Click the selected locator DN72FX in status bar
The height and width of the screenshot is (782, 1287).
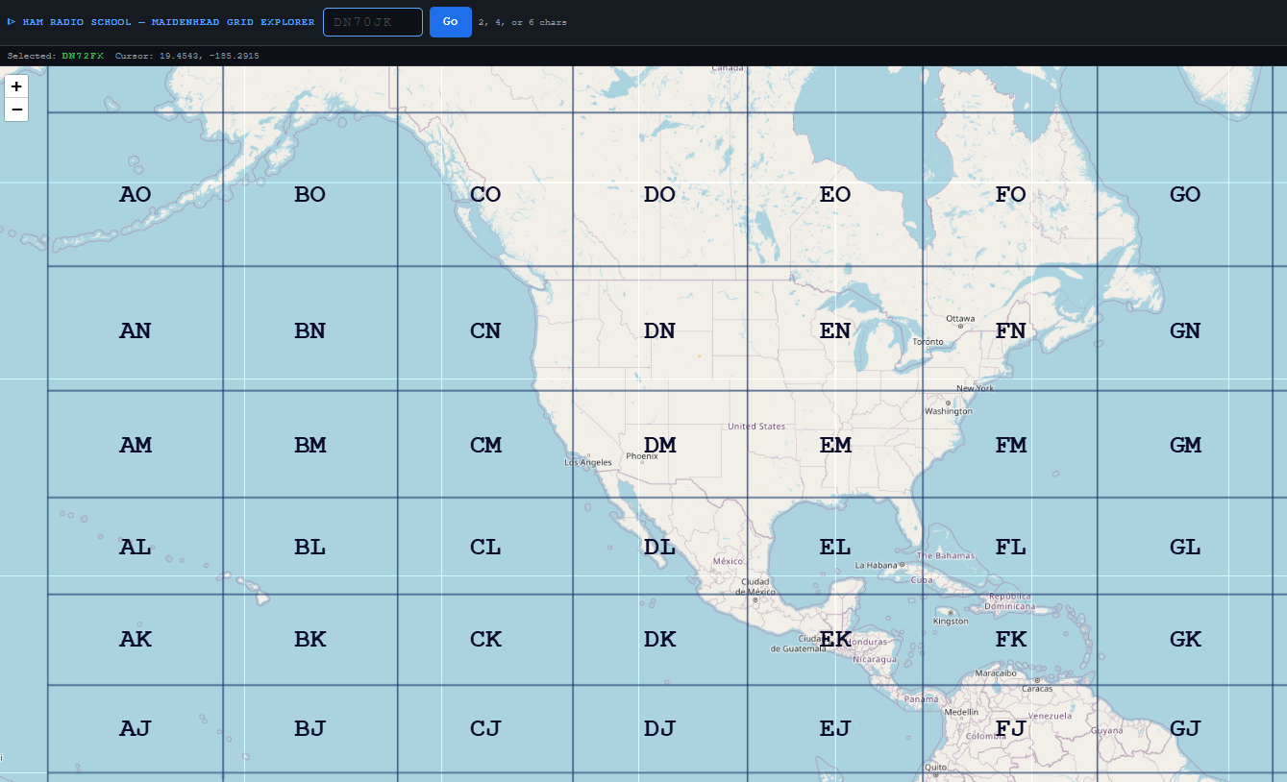coord(83,56)
